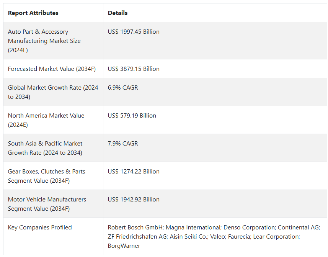Select the Motor Vehicle Manufacturers Segment Value cell

[x=47, y=204]
